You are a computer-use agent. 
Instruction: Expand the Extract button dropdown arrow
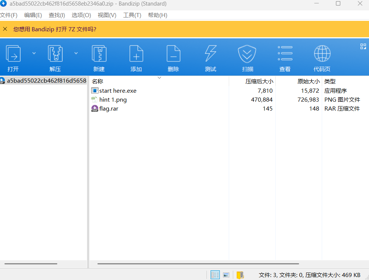[76, 53]
